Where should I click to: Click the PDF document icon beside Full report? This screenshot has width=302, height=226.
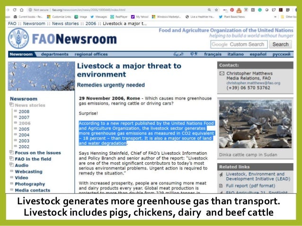[x=221, y=186]
